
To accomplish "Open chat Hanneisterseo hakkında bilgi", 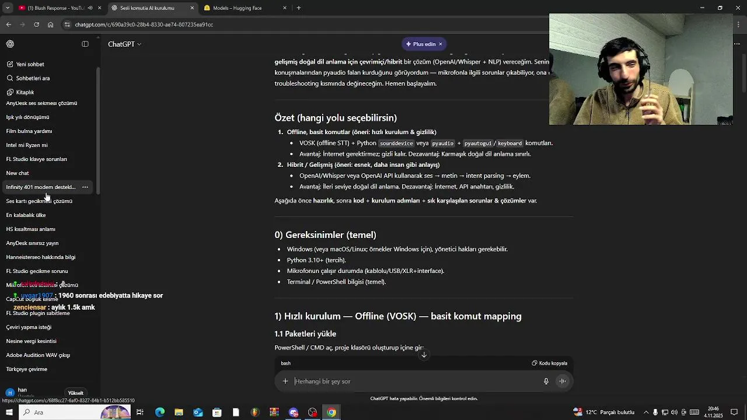I will coord(41,257).
